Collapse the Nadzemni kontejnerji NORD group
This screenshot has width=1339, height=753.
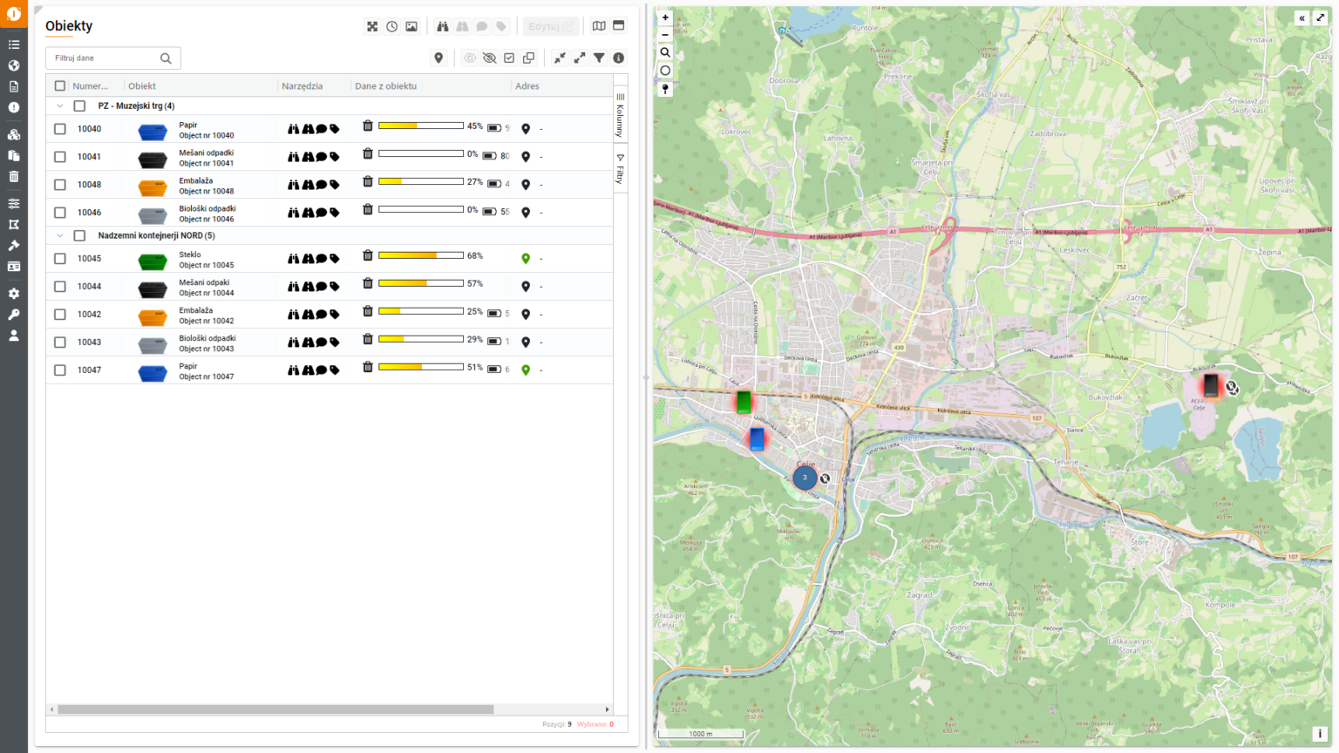(60, 235)
